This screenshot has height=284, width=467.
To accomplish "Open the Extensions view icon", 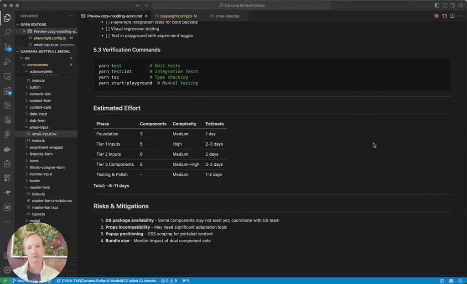I will (7, 91).
